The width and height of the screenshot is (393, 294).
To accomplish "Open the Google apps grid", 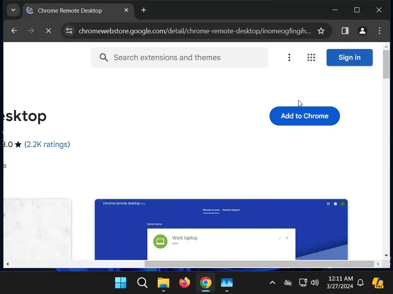I will (311, 57).
